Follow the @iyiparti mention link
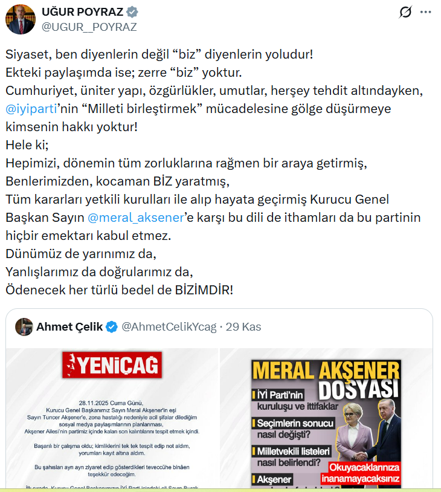The width and height of the screenshot is (441, 492). pos(31,109)
